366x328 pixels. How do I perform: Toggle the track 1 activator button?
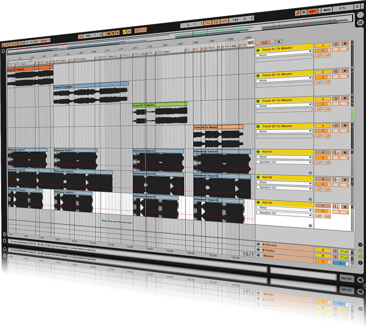[x=323, y=45]
